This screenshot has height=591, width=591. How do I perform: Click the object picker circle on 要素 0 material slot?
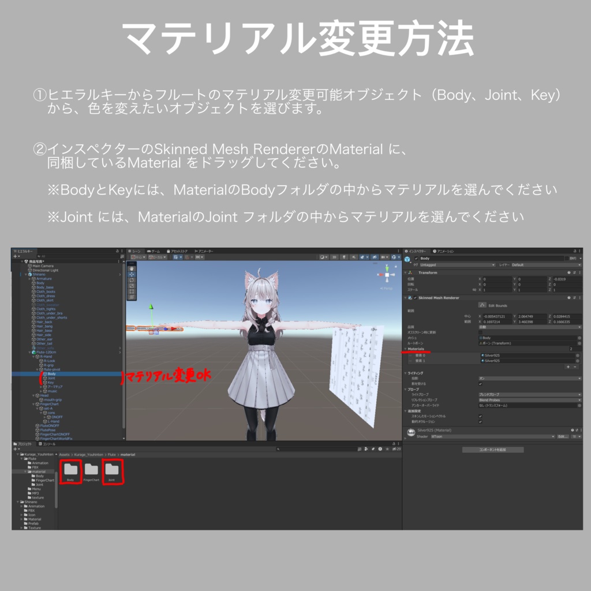tap(578, 355)
